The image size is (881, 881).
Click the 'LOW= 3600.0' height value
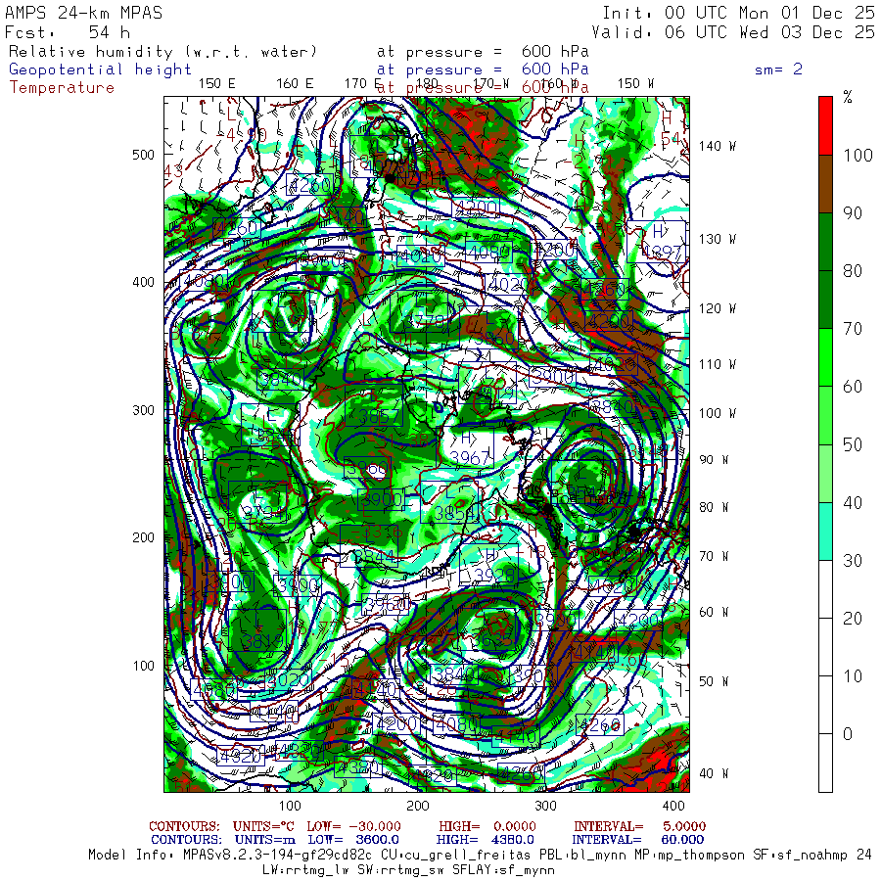point(353,840)
